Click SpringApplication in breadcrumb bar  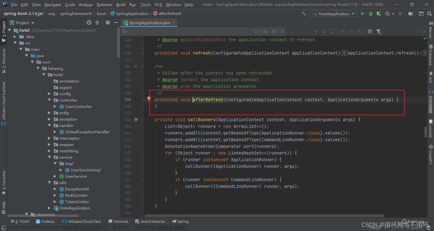(129, 13)
